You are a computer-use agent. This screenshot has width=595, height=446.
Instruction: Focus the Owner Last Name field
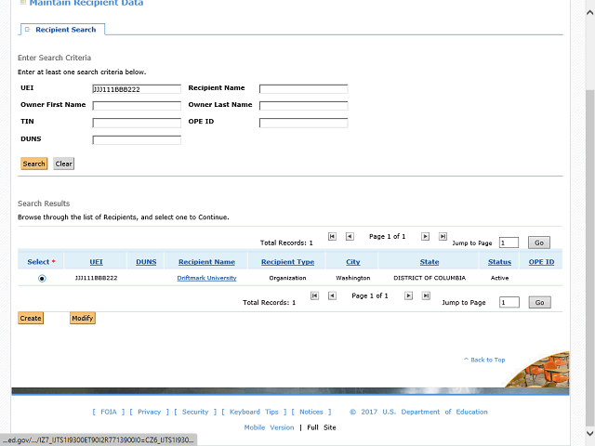304,106
